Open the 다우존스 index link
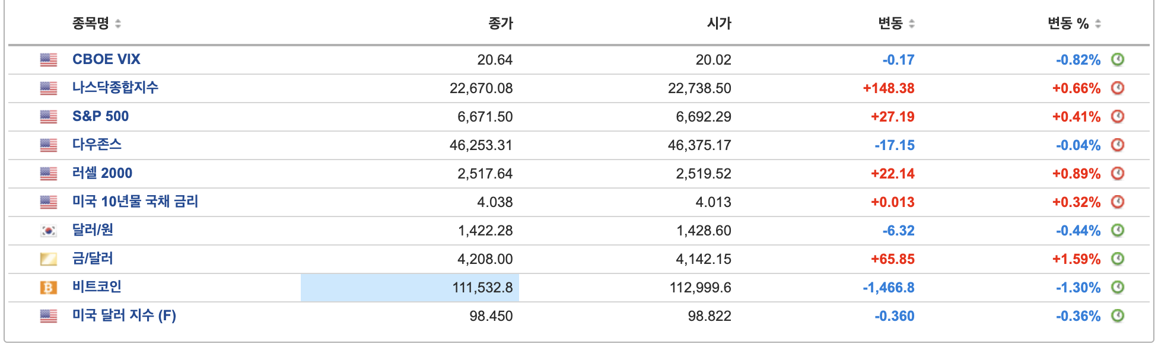This screenshot has width=1158, height=344. pyautogui.click(x=97, y=145)
